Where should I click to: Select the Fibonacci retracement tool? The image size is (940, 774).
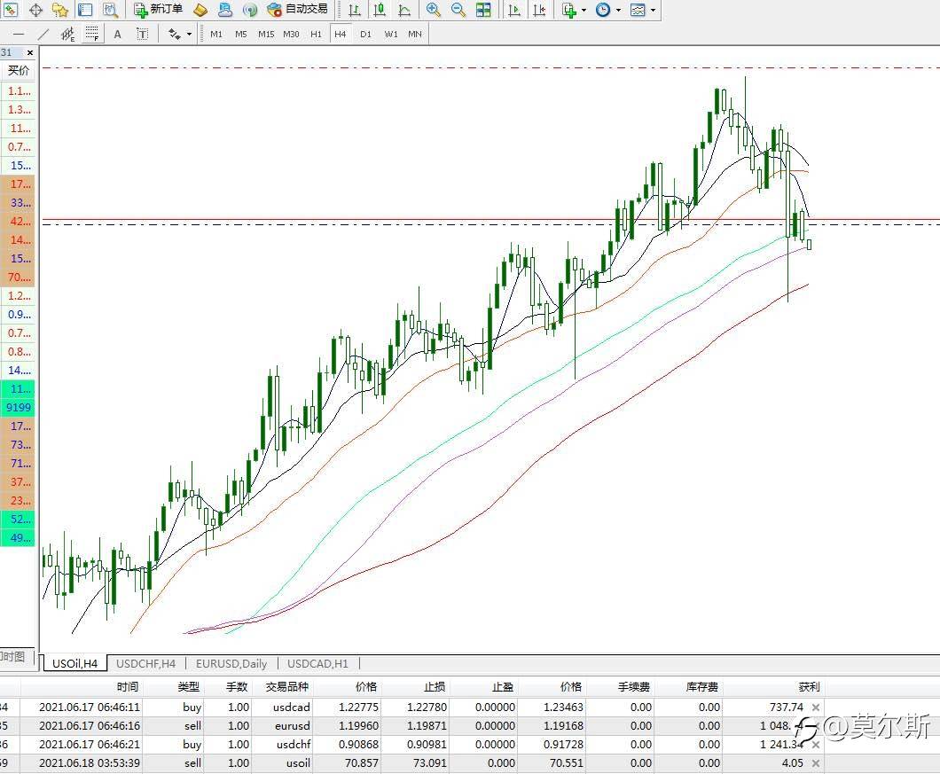tap(91, 35)
